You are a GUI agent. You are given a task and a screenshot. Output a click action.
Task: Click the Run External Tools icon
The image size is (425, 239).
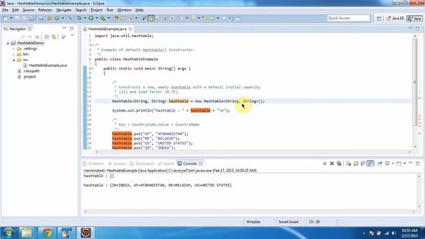[x=103, y=18]
